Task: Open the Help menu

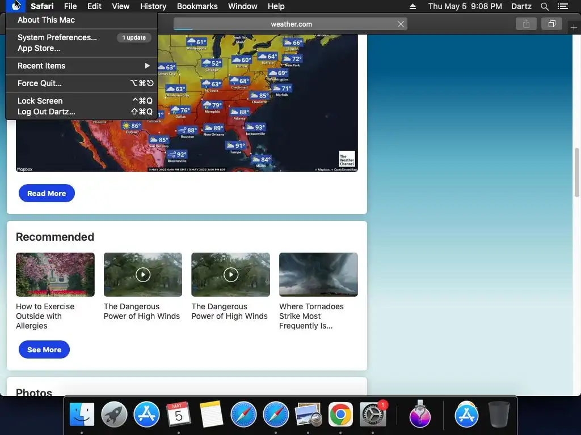Action: click(276, 6)
